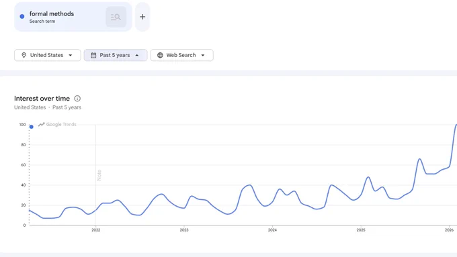The width and height of the screenshot is (457, 257).
Task: Click the calendar icon in date filter
Action: click(x=93, y=55)
